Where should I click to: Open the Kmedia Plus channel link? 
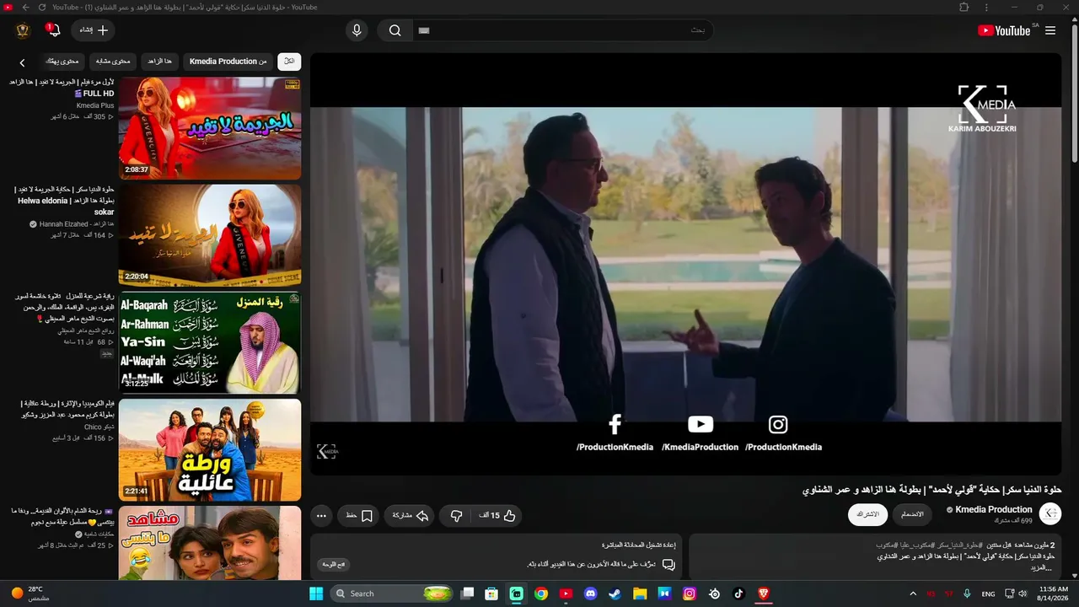pos(94,105)
